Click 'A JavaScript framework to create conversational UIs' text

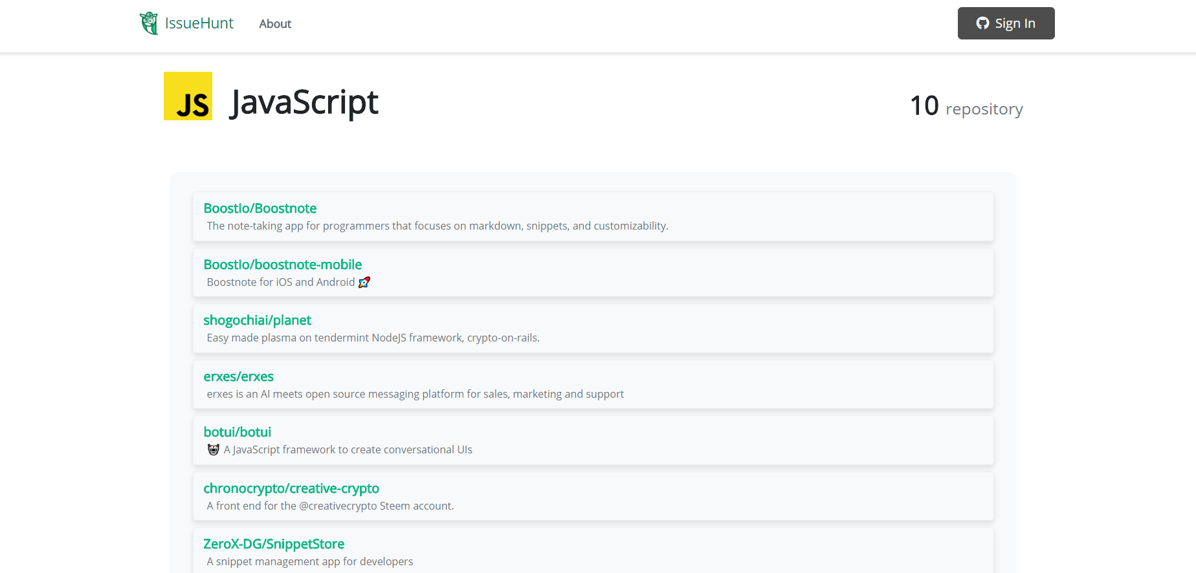point(348,449)
